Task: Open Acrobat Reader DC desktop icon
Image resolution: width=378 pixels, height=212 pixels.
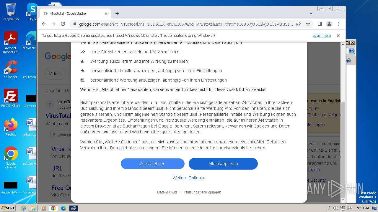Action: pos(11,42)
